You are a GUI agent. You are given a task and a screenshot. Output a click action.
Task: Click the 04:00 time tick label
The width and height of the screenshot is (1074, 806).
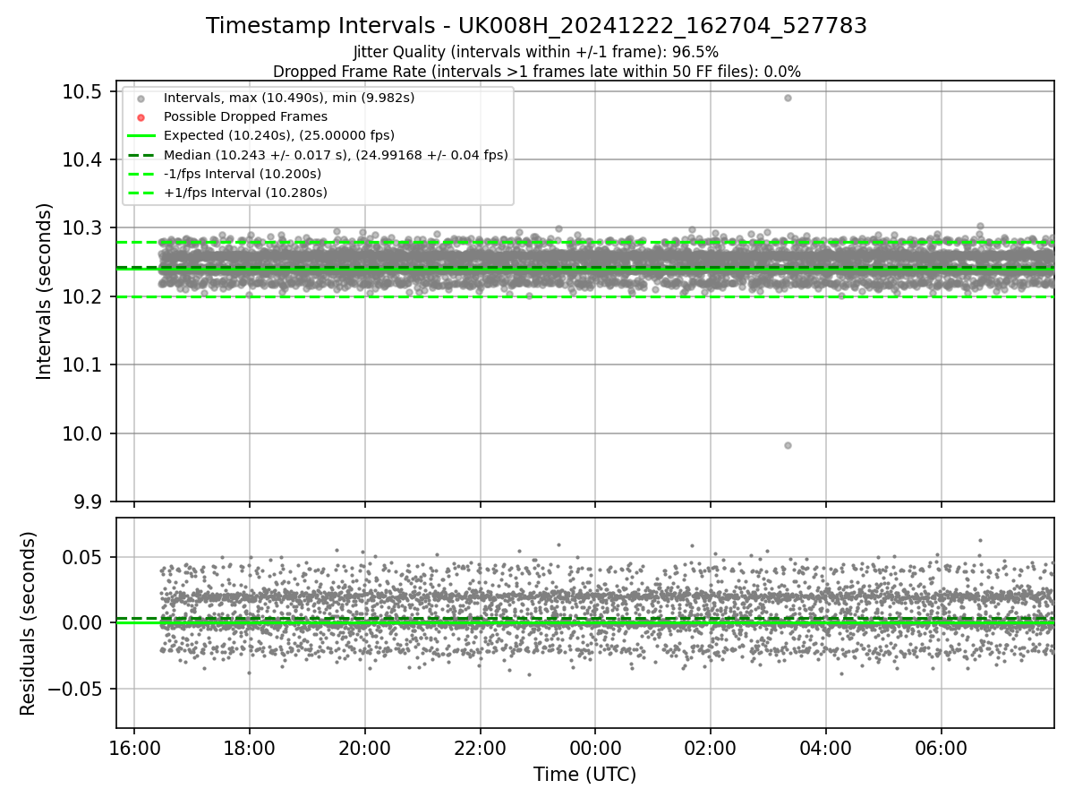825,747
